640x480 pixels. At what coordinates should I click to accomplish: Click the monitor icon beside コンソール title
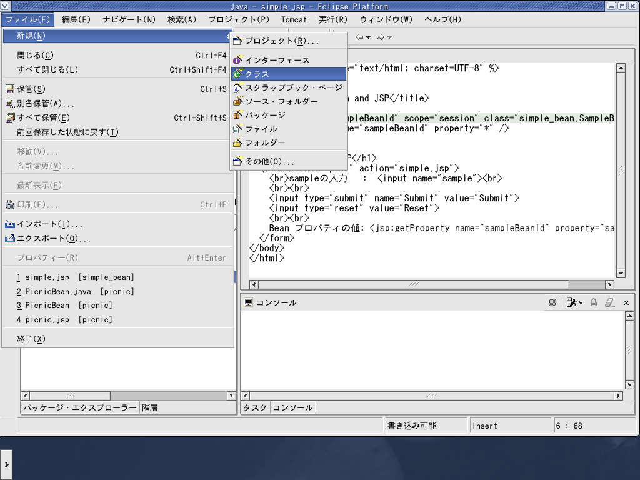(x=247, y=302)
